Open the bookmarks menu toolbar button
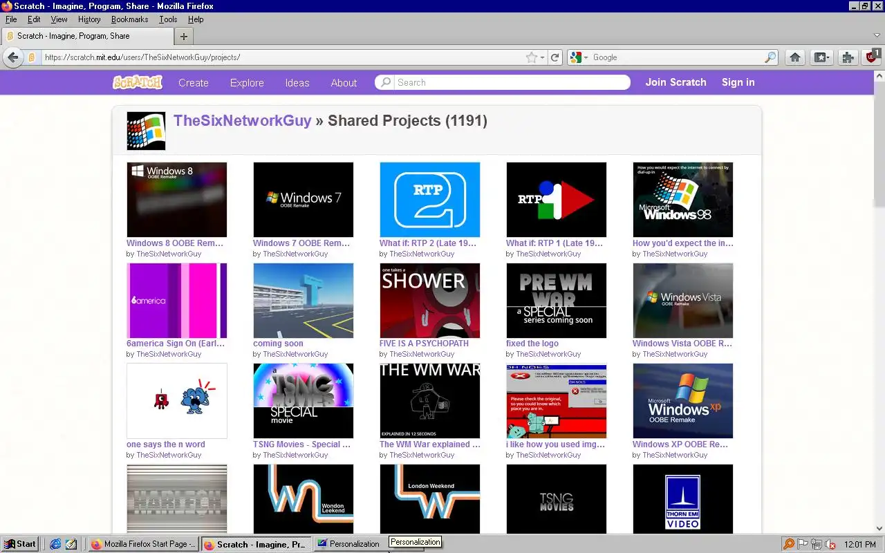 (821, 57)
